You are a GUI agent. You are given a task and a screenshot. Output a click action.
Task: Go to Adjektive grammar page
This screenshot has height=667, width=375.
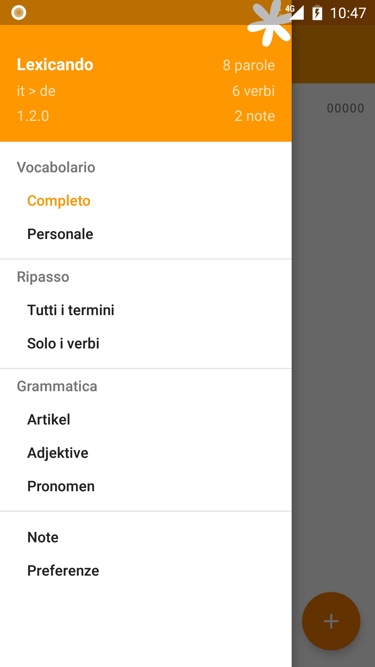coord(58,453)
